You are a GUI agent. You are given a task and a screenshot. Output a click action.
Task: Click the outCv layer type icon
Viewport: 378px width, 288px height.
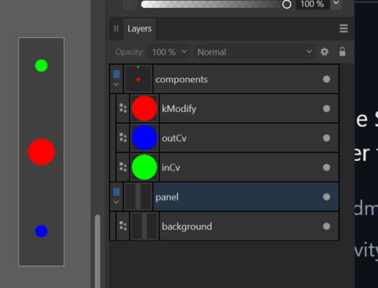[123, 137]
